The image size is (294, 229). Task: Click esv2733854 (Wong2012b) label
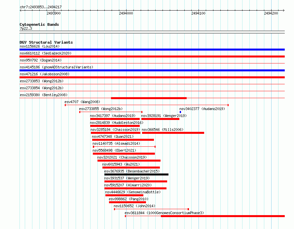(42, 88)
